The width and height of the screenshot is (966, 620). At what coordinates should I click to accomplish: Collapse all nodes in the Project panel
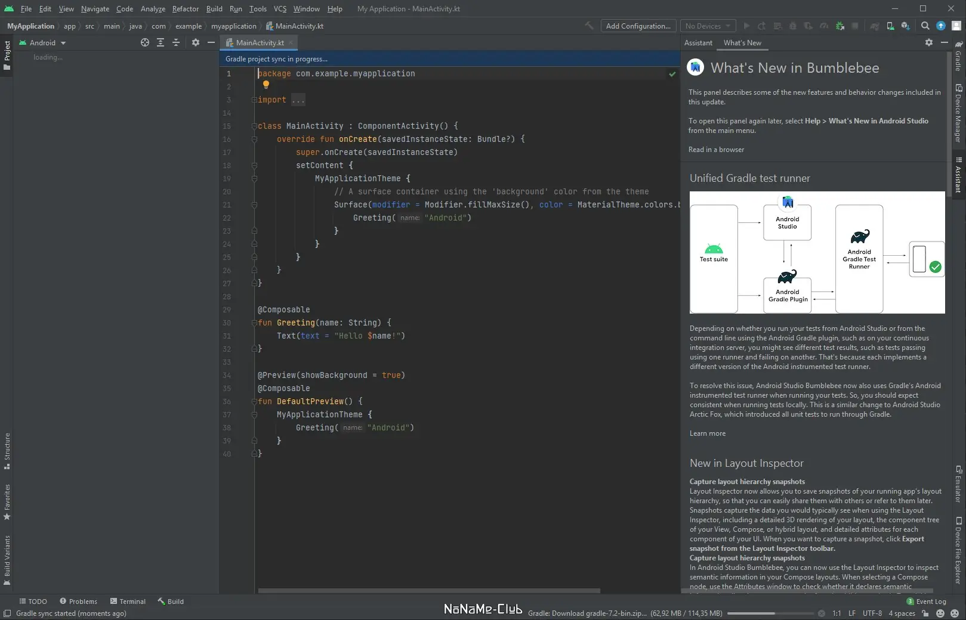(176, 43)
